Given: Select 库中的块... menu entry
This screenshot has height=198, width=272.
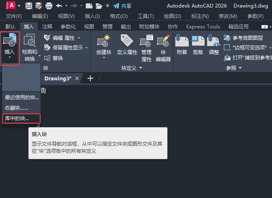Looking at the screenshot, I should pyautogui.click(x=21, y=118).
